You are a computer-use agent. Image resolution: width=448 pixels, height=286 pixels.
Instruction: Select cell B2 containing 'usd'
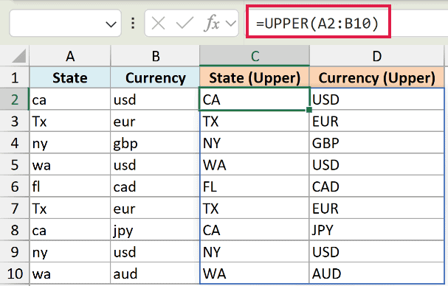[x=155, y=100]
